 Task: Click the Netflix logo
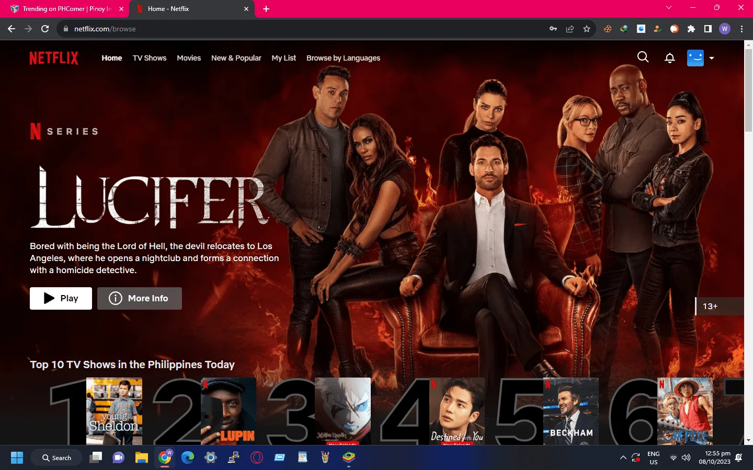tap(54, 58)
